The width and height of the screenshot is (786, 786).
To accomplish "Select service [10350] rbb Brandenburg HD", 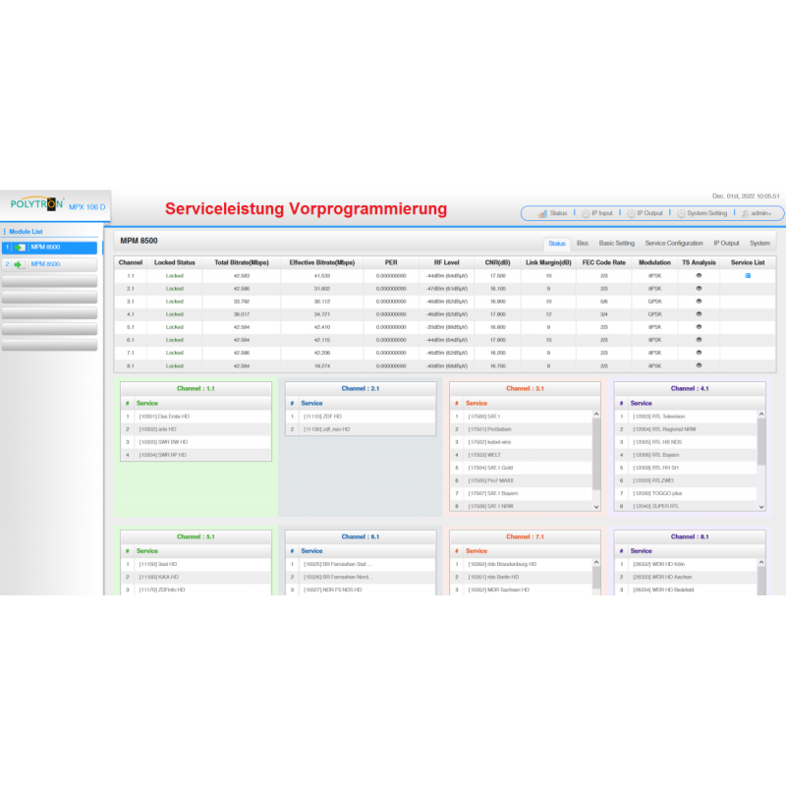I will pos(522,564).
